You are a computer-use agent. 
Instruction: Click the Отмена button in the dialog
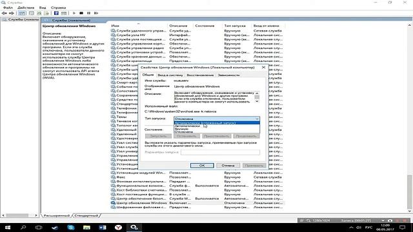pos(228,166)
